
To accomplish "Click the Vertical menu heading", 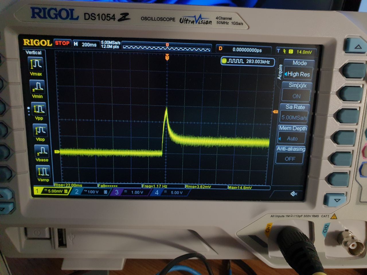I will point(34,52).
